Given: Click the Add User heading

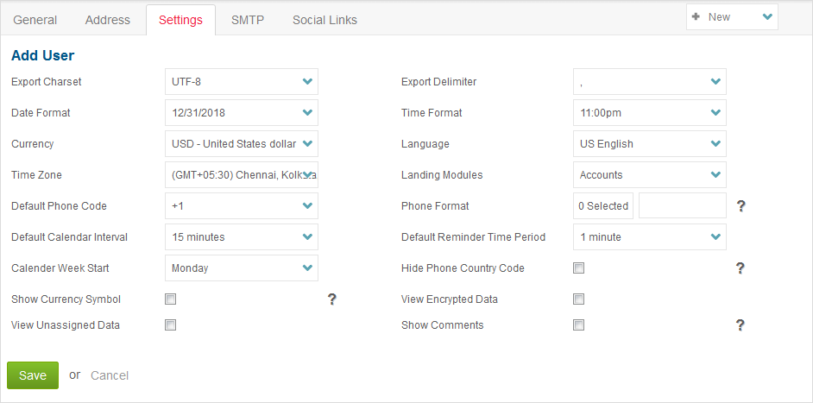Looking at the screenshot, I should 43,55.
